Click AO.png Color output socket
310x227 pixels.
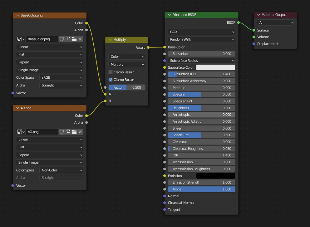[x=86, y=116]
